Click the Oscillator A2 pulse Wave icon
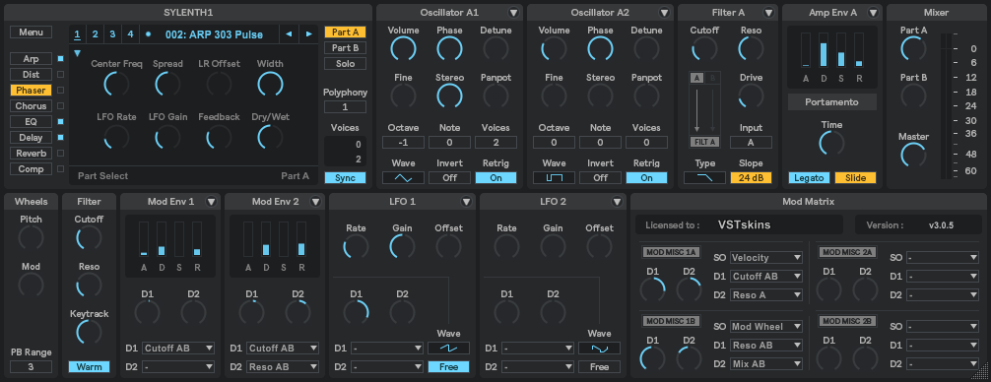991x382 pixels. [555, 178]
